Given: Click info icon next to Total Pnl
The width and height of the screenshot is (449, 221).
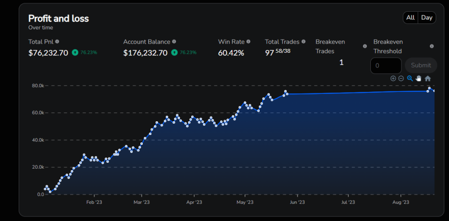Looking at the screenshot, I should pyautogui.click(x=57, y=42).
